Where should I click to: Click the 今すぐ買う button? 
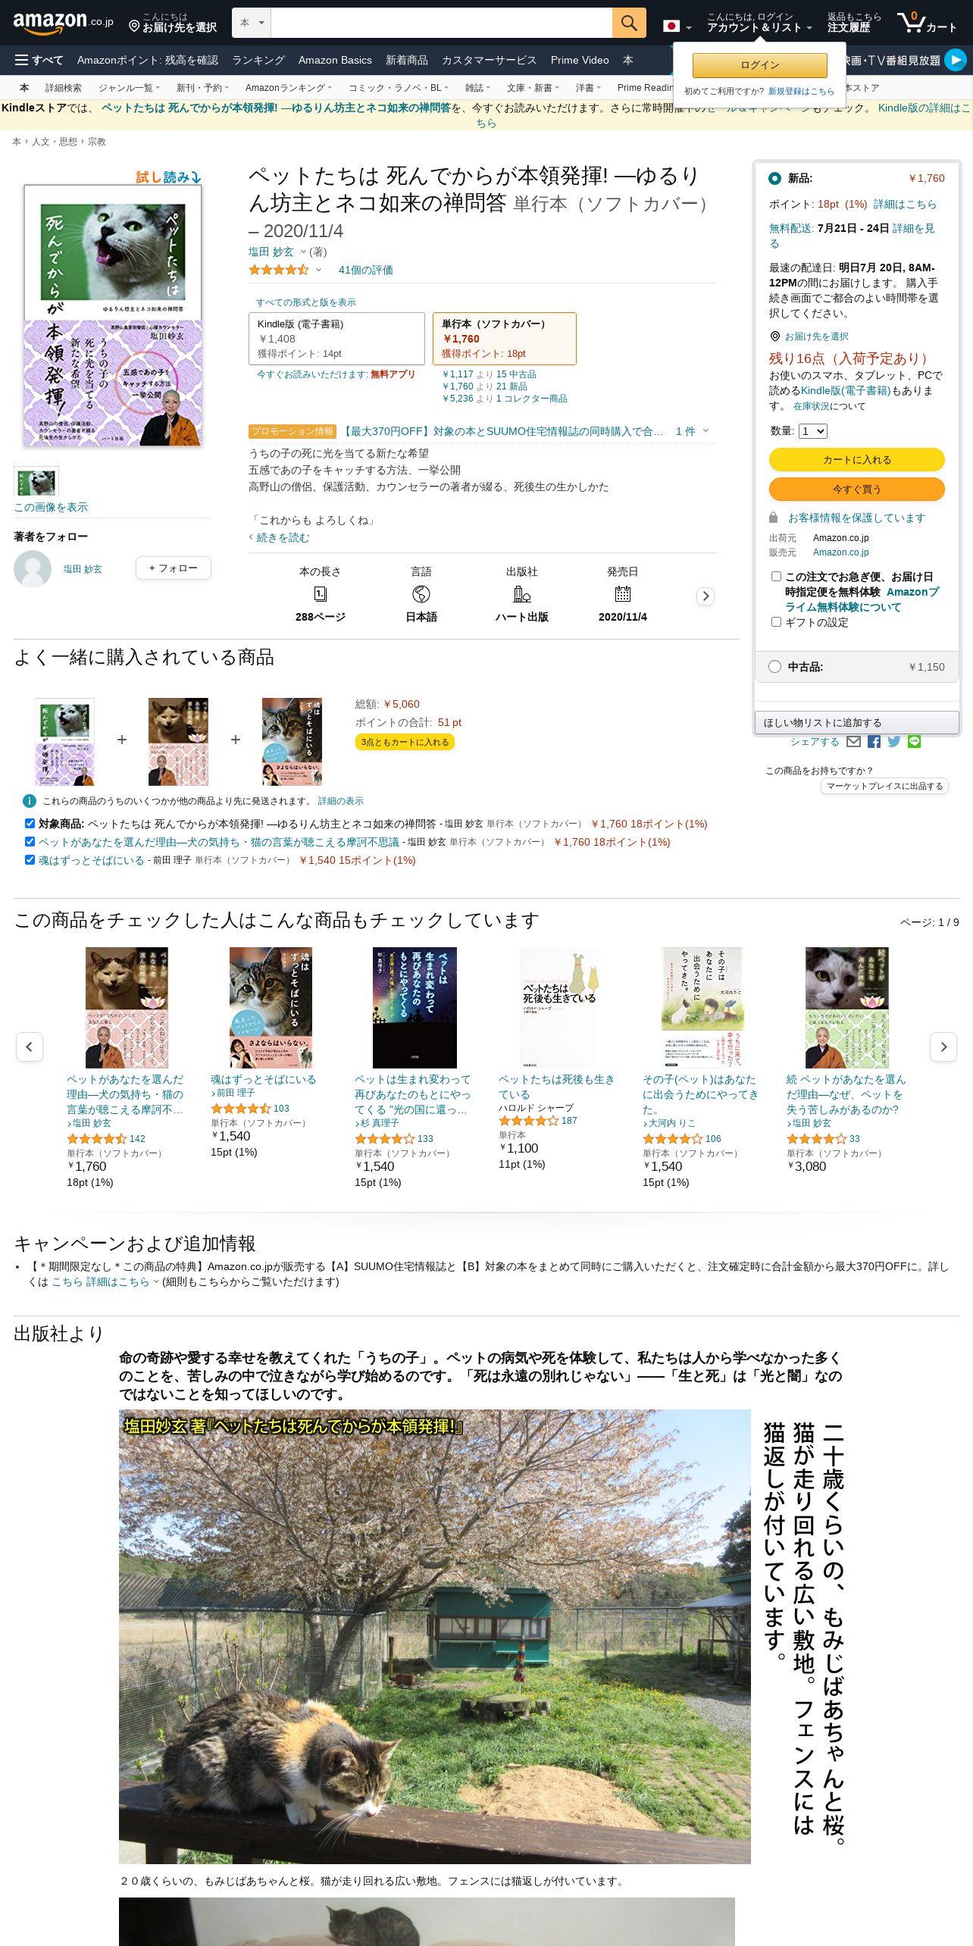[857, 490]
